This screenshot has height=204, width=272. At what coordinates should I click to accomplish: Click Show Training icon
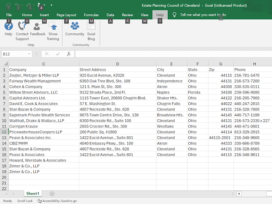(53, 26)
